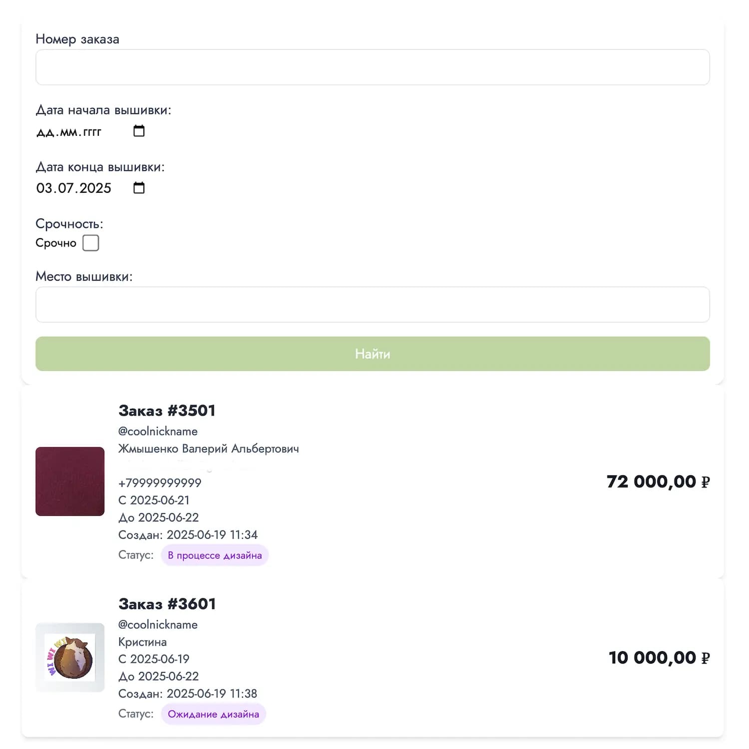Select the Ожидание дизайна status badge
The width and height of the screenshot is (749, 749).
(x=213, y=715)
